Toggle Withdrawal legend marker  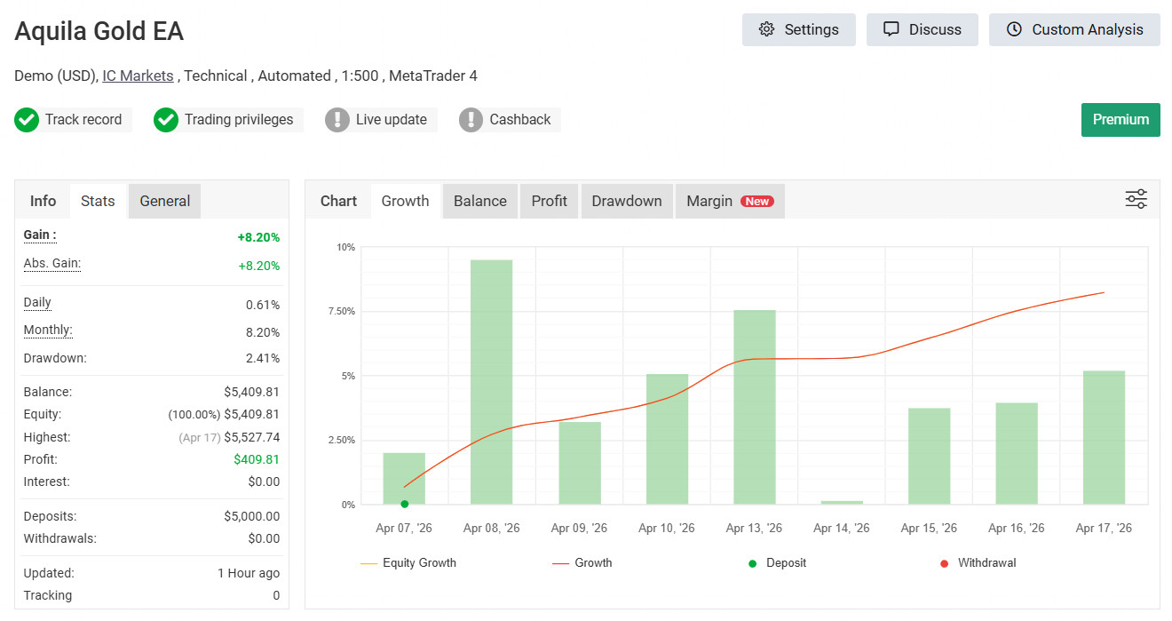(978, 562)
